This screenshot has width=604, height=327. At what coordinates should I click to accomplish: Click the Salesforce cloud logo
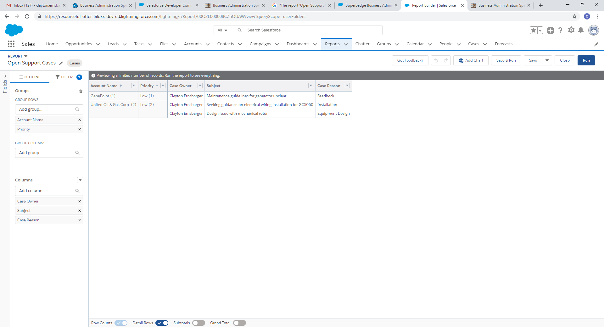click(x=14, y=30)
